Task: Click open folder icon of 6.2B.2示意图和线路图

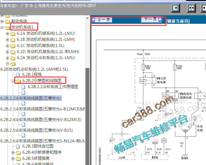Action: [x=18, y=81]
